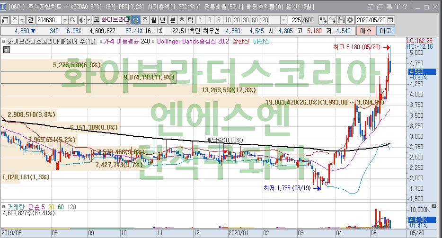
Task: Select the 주 weekly period
Action: [x=145, y=20]
